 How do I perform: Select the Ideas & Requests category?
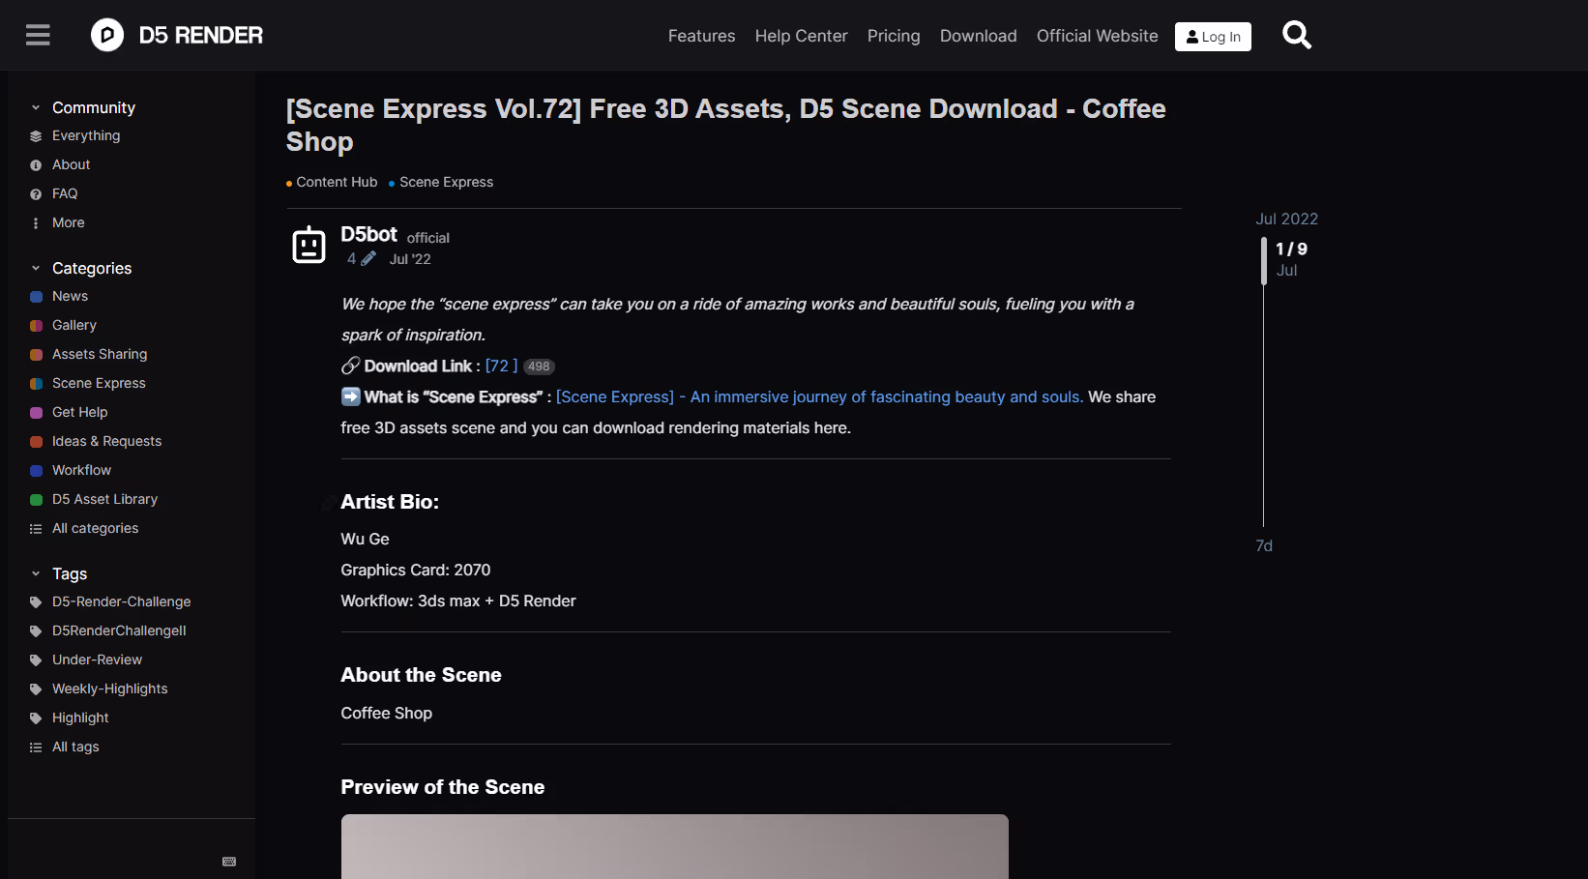point(106,441)
